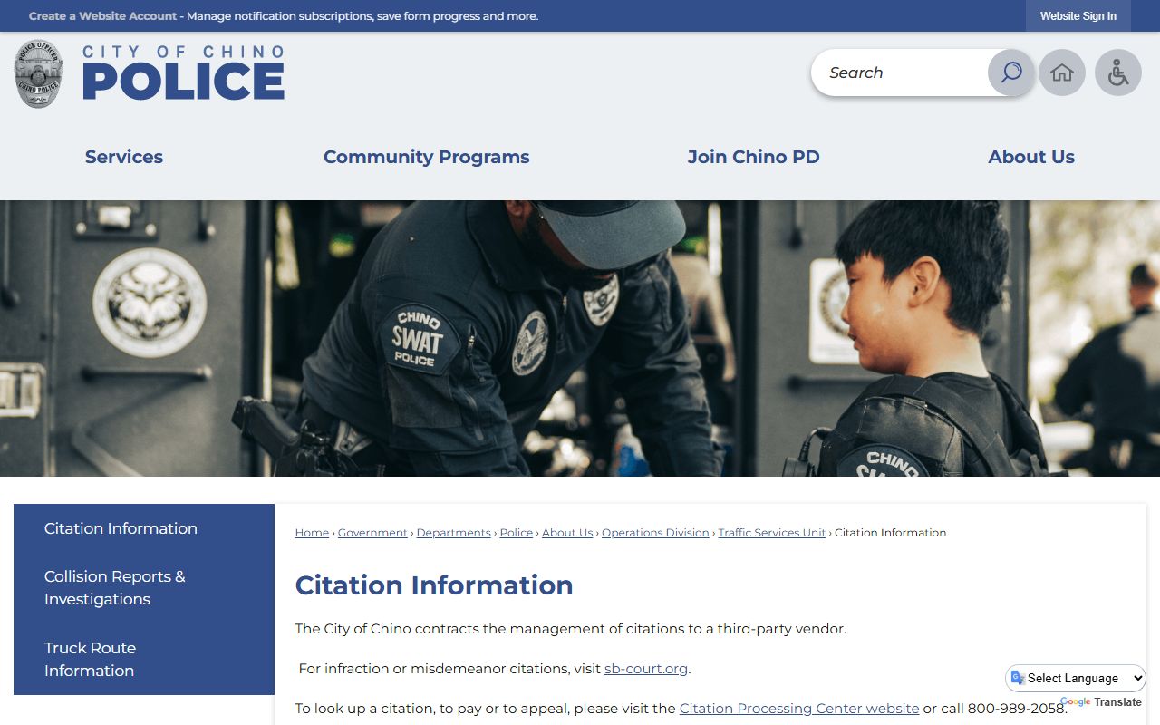This screenshot has height=725, width=1160.
Task: Click the search magnifier icon
Action: [1010, 72]
